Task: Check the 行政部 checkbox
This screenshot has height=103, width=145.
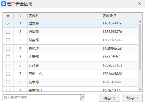Action: [8, 65]
